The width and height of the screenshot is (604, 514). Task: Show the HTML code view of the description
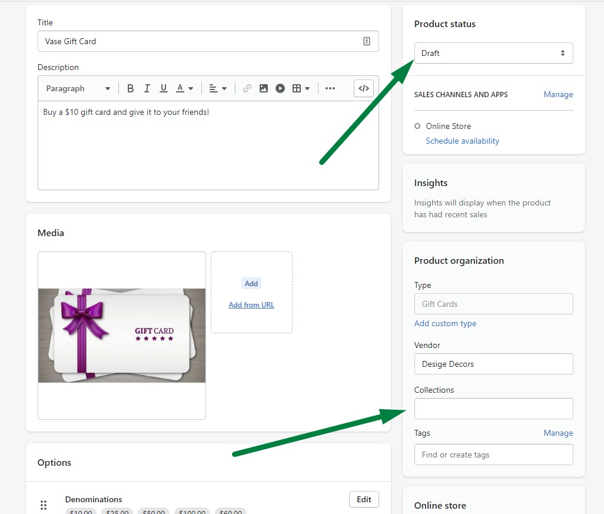tap(363, 88)
